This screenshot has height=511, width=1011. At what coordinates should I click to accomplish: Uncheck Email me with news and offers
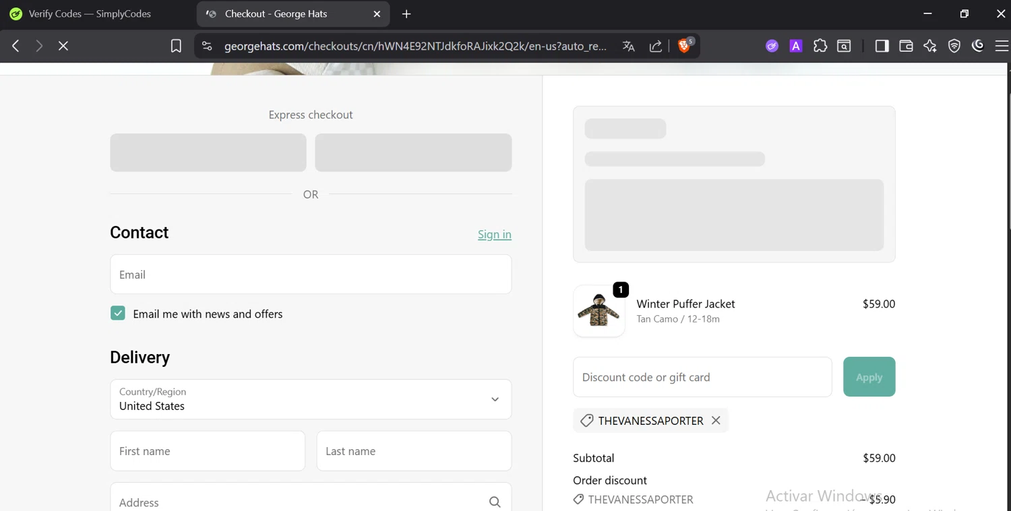click(x=118, y=313)
